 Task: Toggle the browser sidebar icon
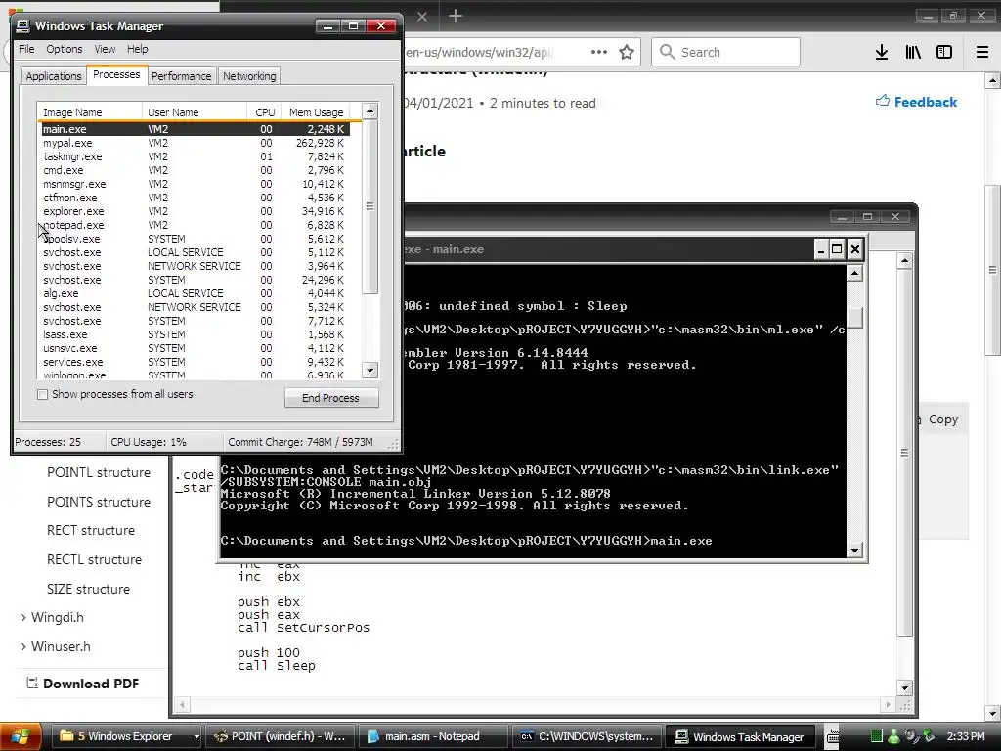click(x=944, y=53)
